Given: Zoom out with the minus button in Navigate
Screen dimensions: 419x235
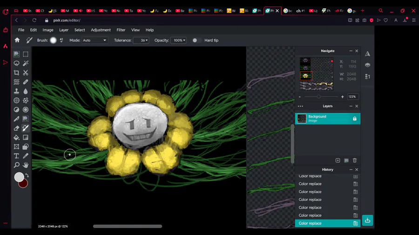Looking at the screenshot, I should (299, 97).
